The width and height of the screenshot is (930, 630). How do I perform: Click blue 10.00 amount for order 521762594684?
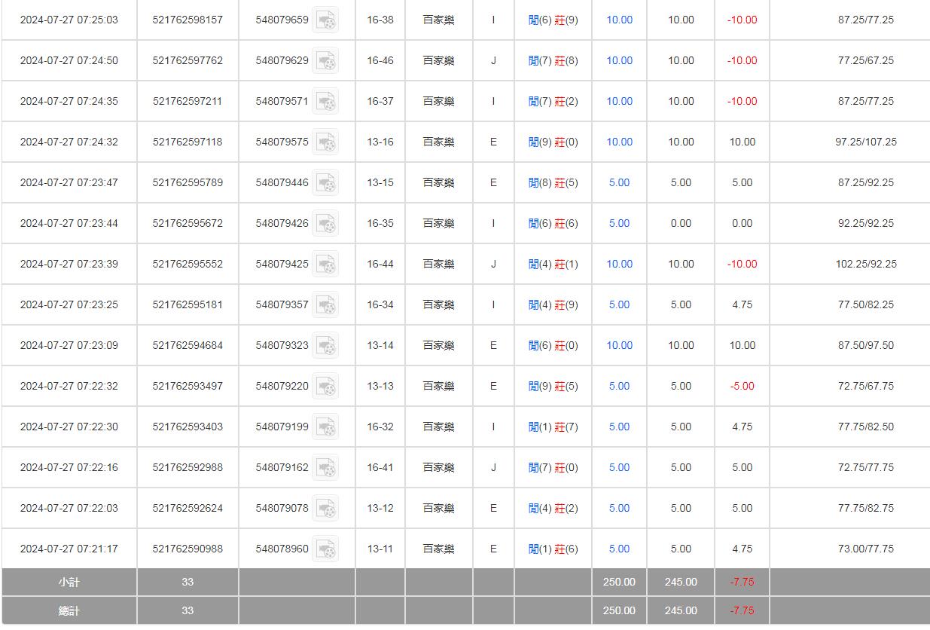[x=619, y=345]
